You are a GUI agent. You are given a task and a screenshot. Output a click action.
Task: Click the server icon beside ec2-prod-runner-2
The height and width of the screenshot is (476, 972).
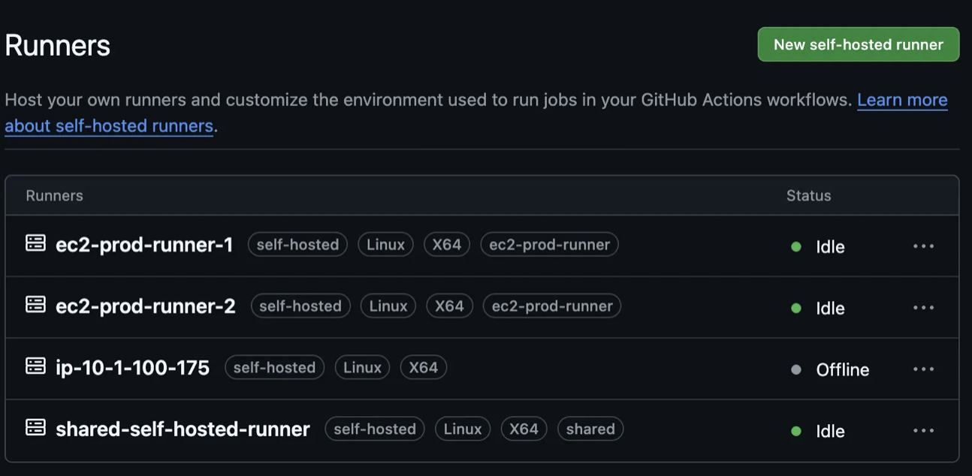(35, 305)
